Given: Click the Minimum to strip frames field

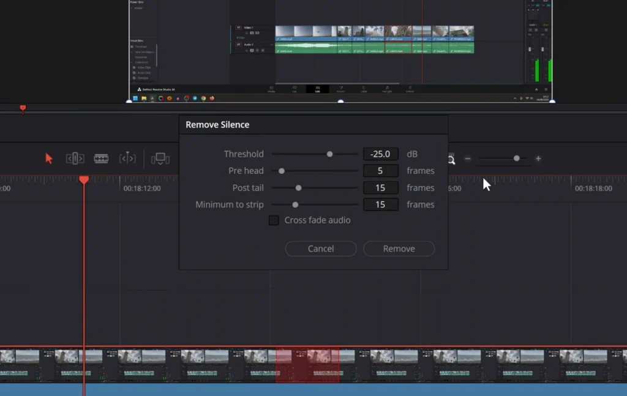Looking at the screenshot, I should point(380,204).
